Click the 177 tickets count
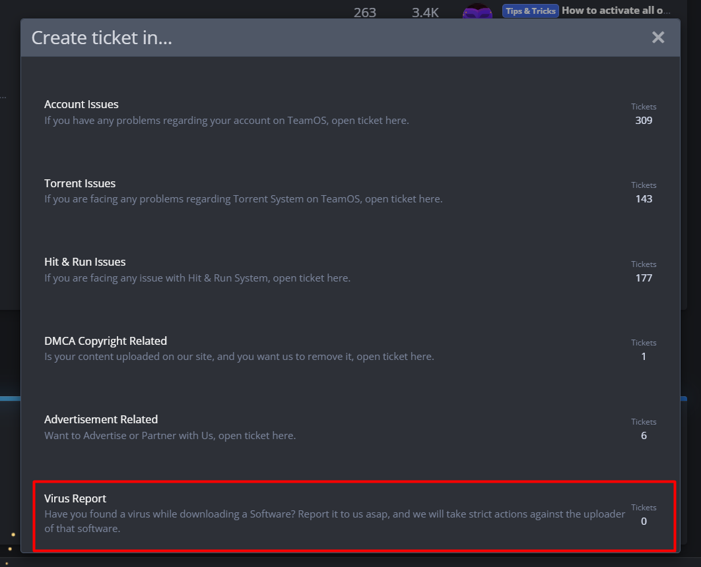Image resolution: width=701 pixels, height=567 pixels. tap(644, 278)
